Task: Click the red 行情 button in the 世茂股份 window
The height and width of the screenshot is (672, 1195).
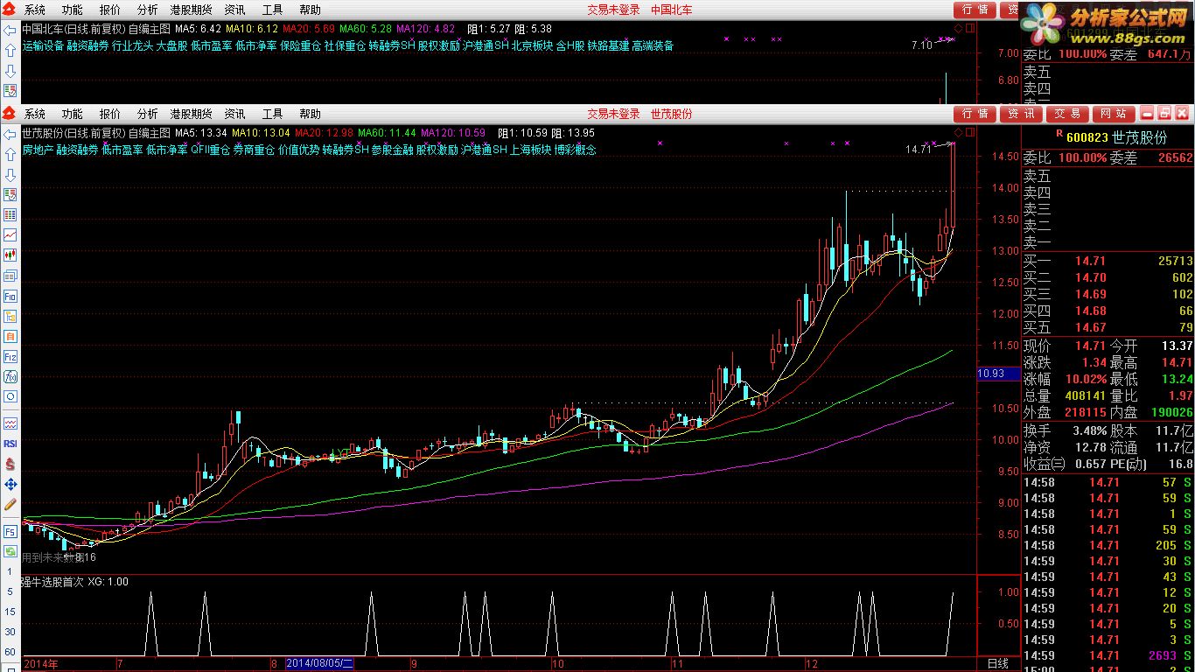Action: pyautogui.click(x=975, y=114)
